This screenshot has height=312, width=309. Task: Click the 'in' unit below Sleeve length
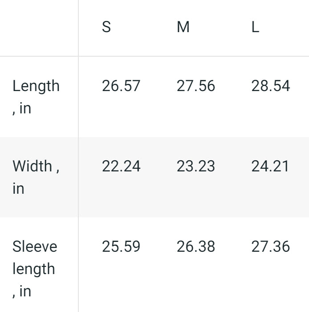25,291
